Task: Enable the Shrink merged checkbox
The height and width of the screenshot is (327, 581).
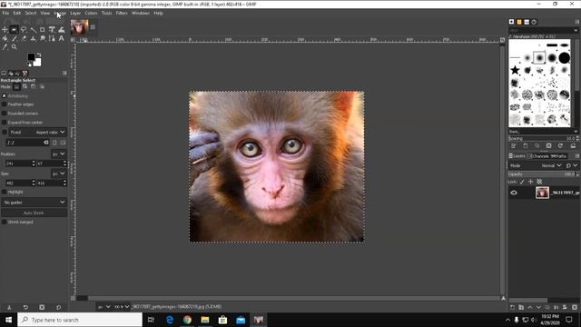Action: 5,222
